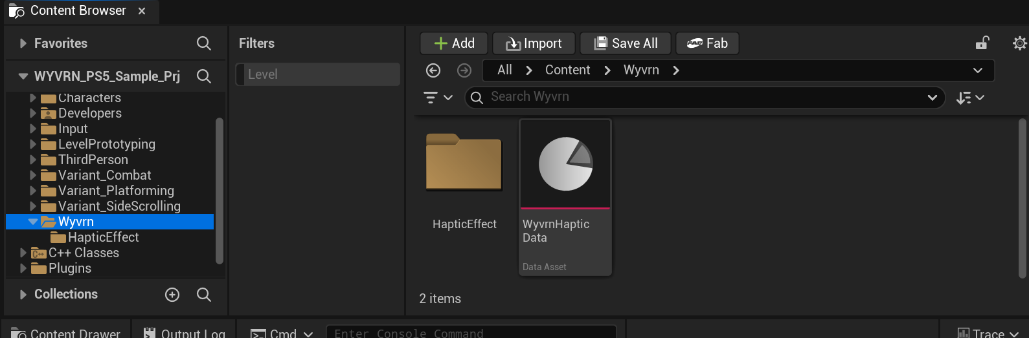Expand Favorites section

pyautogui.click(x=23, y=43)
